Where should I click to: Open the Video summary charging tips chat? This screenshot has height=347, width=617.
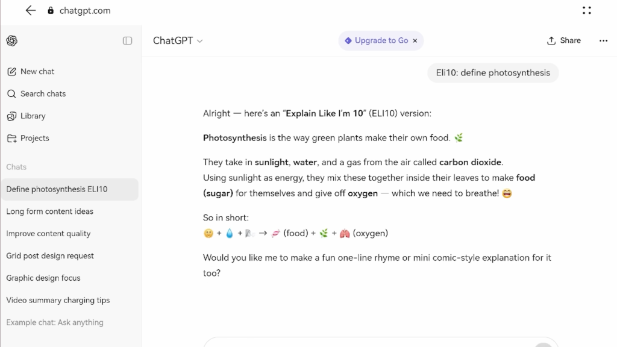57,300
